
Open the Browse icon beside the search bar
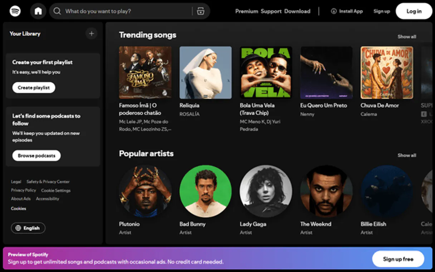201,11
